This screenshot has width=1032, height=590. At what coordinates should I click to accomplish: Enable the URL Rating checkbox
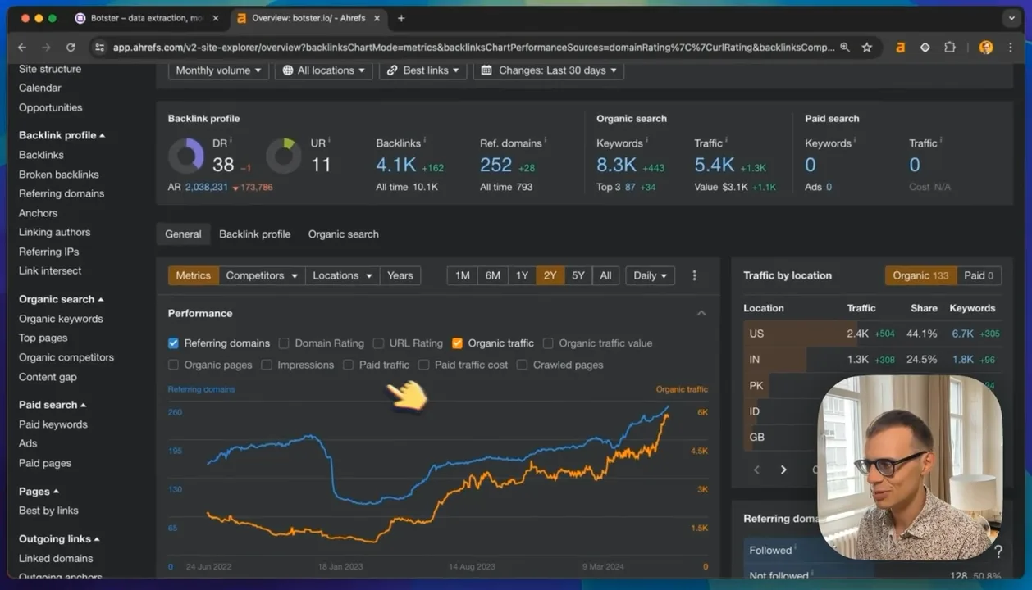[378, 343]
